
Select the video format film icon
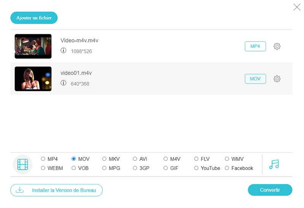(x=23, y=164)
